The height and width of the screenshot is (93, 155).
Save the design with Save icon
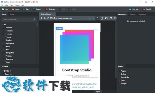click(x=24, y=9)
